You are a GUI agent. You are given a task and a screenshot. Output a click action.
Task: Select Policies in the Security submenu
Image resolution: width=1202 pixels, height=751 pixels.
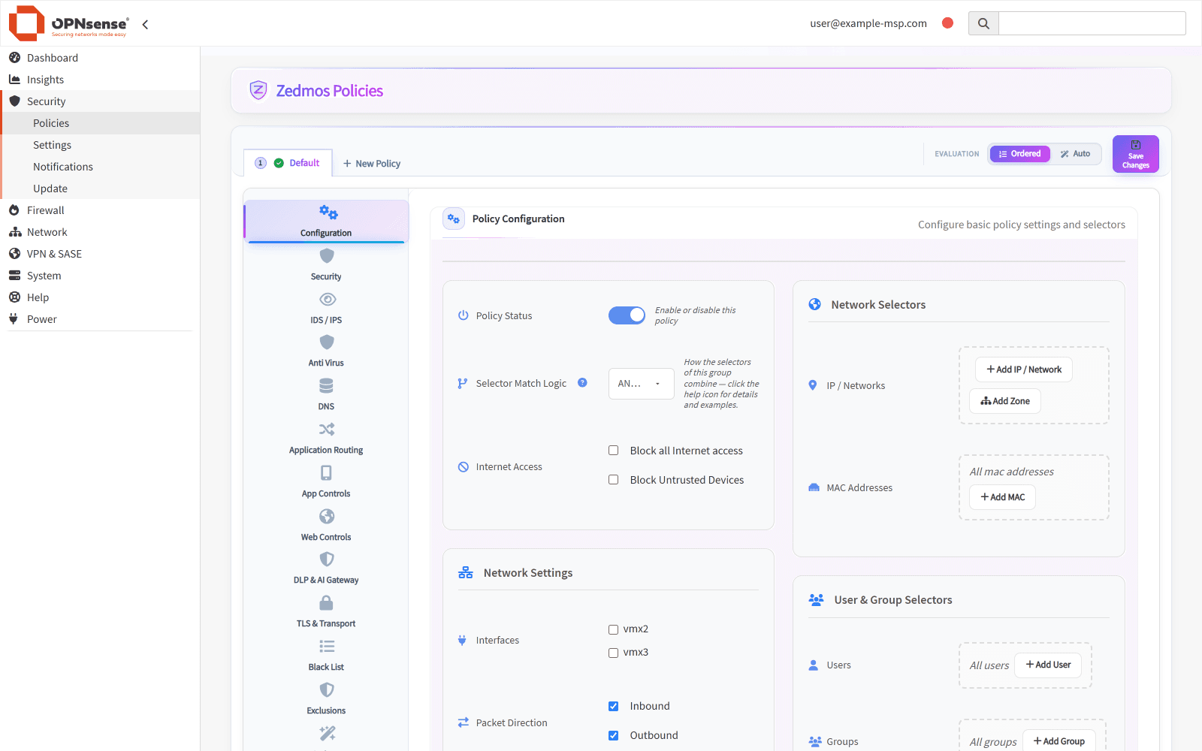(100, 123)
